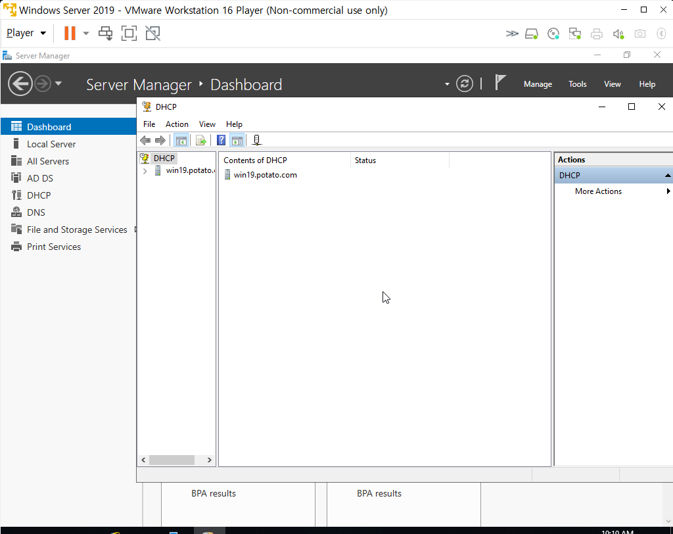Open the Server Manager notifications flag
Viewport: 673px width, 534px height.
[x=499, y=82]
